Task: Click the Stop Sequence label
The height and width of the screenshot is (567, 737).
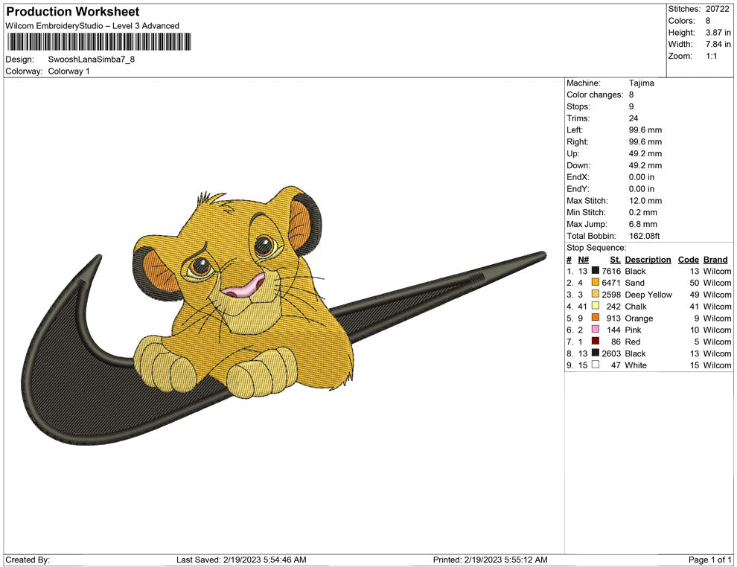Action: point(596,248)
